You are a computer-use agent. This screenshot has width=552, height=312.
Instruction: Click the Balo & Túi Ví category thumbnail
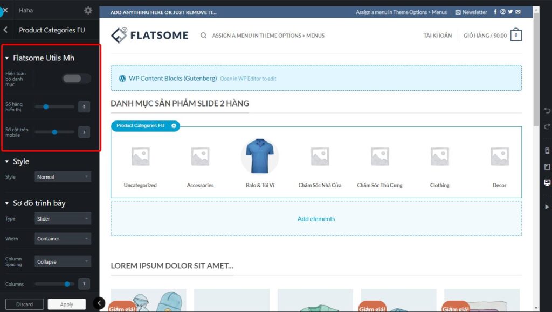(259, 157)
